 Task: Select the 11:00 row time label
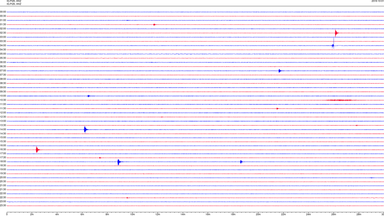3,104
